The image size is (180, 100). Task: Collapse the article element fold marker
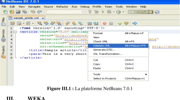tap(15, 32)
